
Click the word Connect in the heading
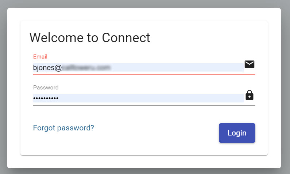point(126,37)
